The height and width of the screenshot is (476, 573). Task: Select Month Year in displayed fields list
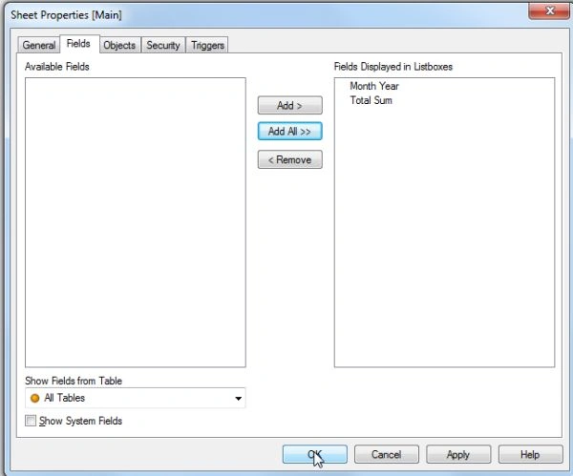click(x=374, y=86)
